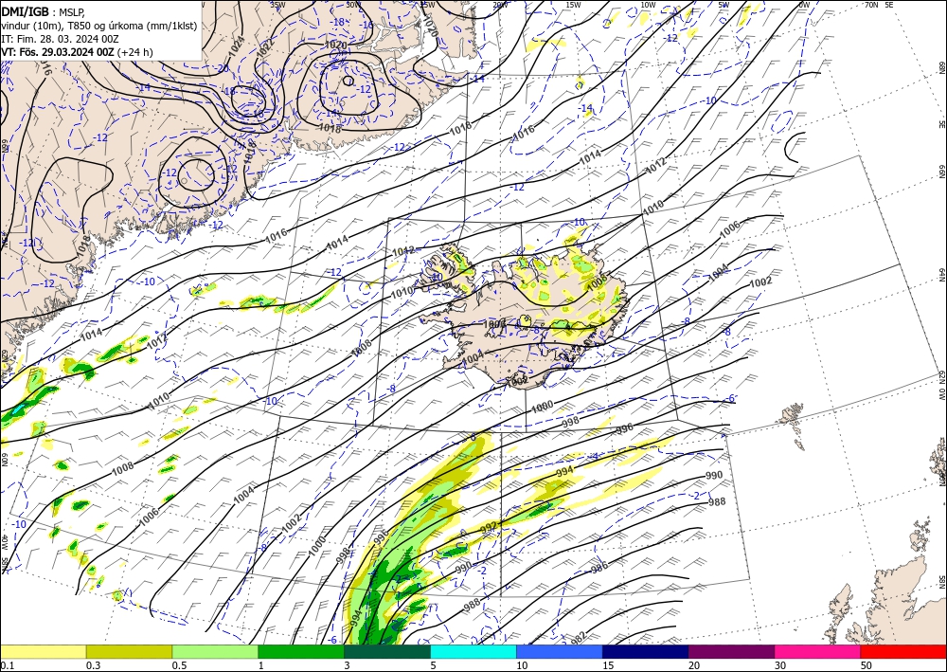Pick the dark green 3–5 legend swatch

(x=387, y=651)
